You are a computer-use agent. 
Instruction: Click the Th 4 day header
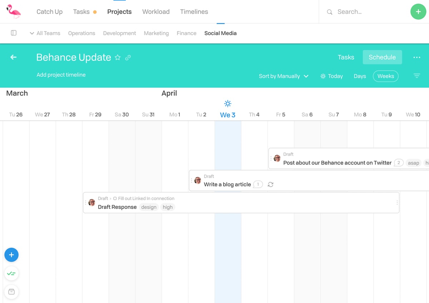[254, 115]
